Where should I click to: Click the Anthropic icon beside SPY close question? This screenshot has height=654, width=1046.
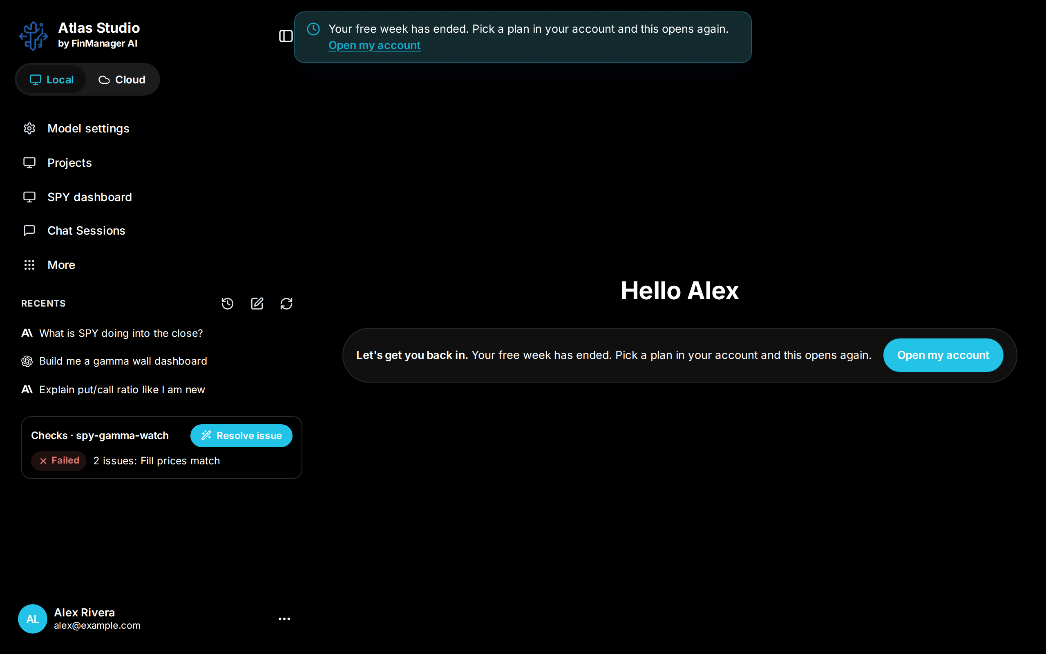[27, 333]
